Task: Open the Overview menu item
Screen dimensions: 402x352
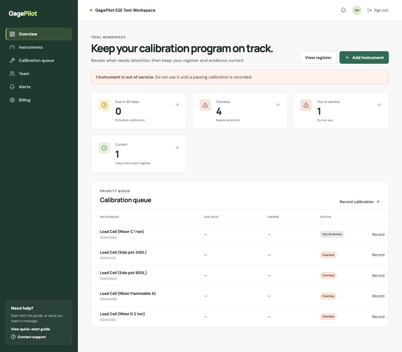Action: tap(39, 34)
